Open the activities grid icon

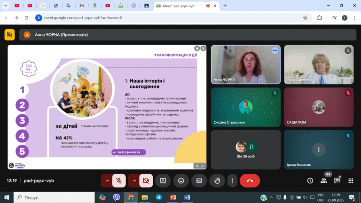(351, 180)
